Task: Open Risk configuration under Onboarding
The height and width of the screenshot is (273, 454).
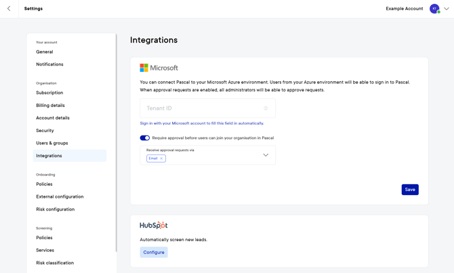Action: (56, 209)
